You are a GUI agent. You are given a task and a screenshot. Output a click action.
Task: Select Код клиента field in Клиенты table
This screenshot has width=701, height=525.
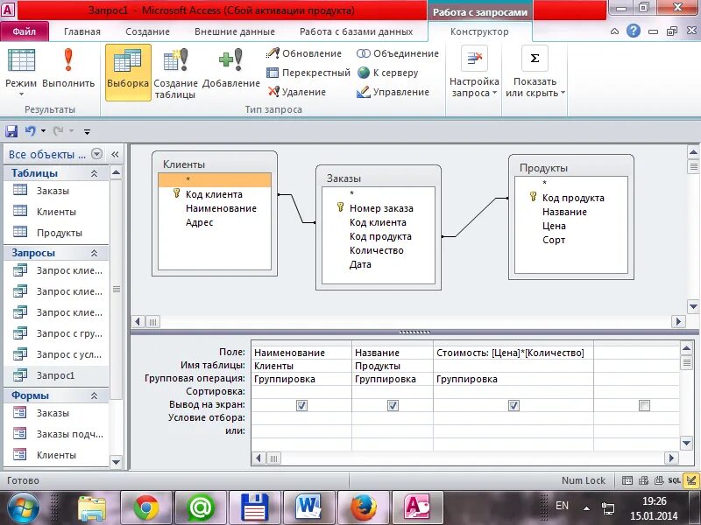tap(214, 194)
